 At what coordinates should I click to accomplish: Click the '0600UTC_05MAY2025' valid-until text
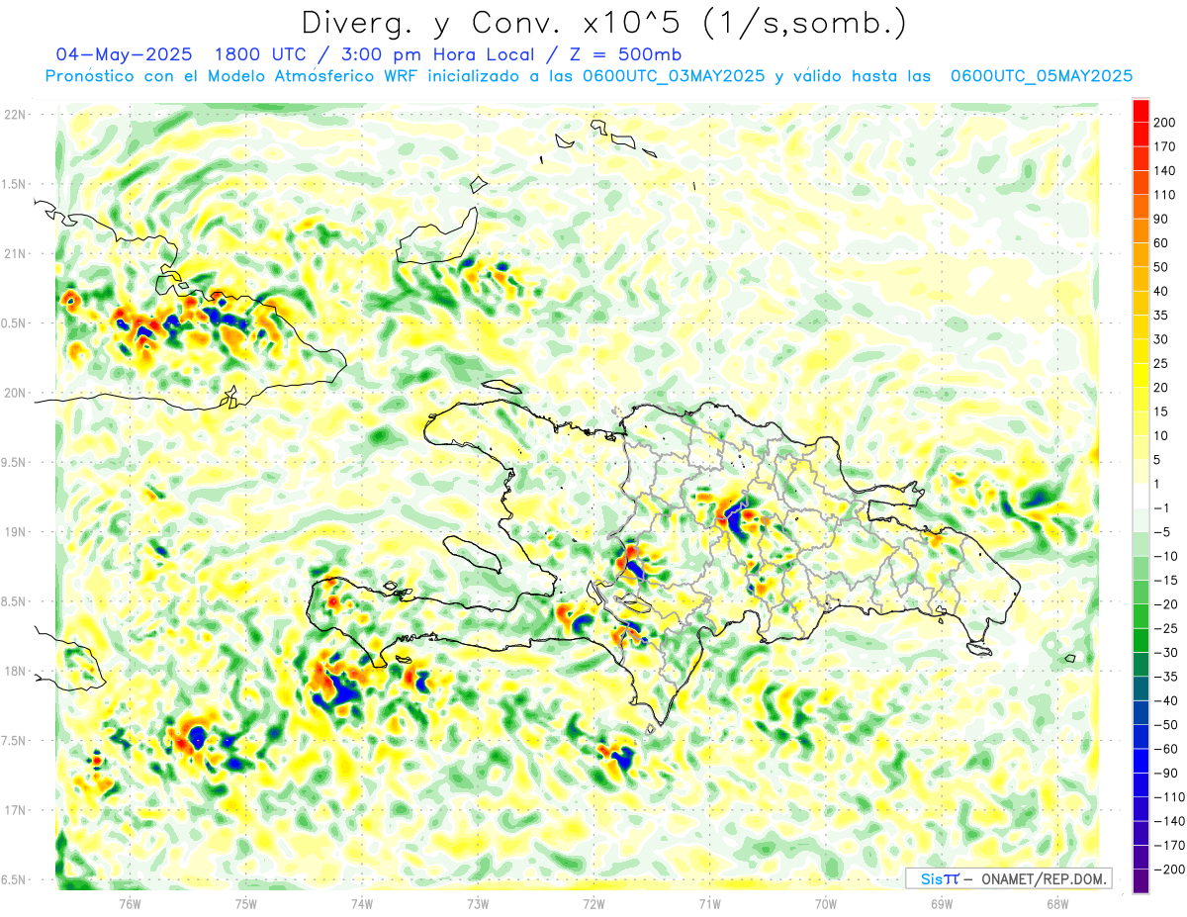point(1042,76)
